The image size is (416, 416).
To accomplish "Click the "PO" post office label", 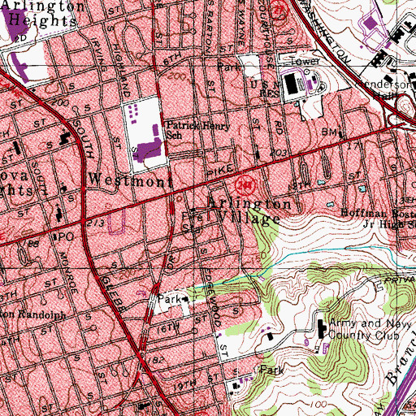I will [x=67, y=237].
